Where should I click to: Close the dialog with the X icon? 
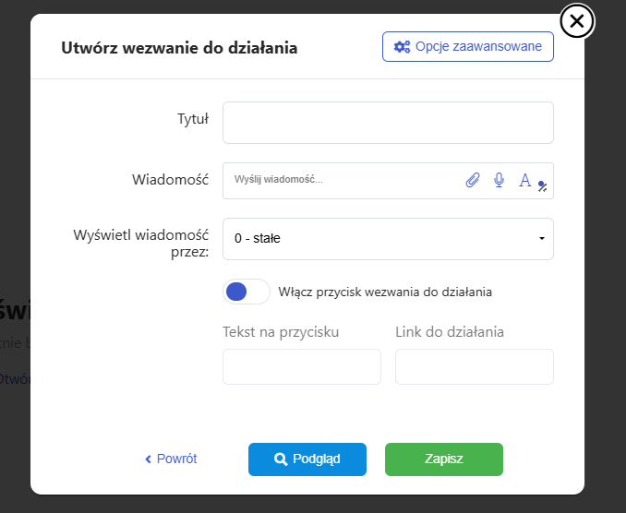pyautogui.click(x=576, y=21)
